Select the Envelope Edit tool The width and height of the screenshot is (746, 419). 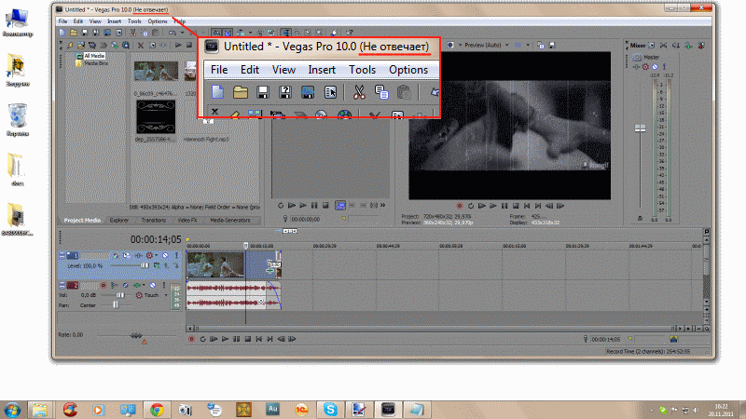point(297,33)
